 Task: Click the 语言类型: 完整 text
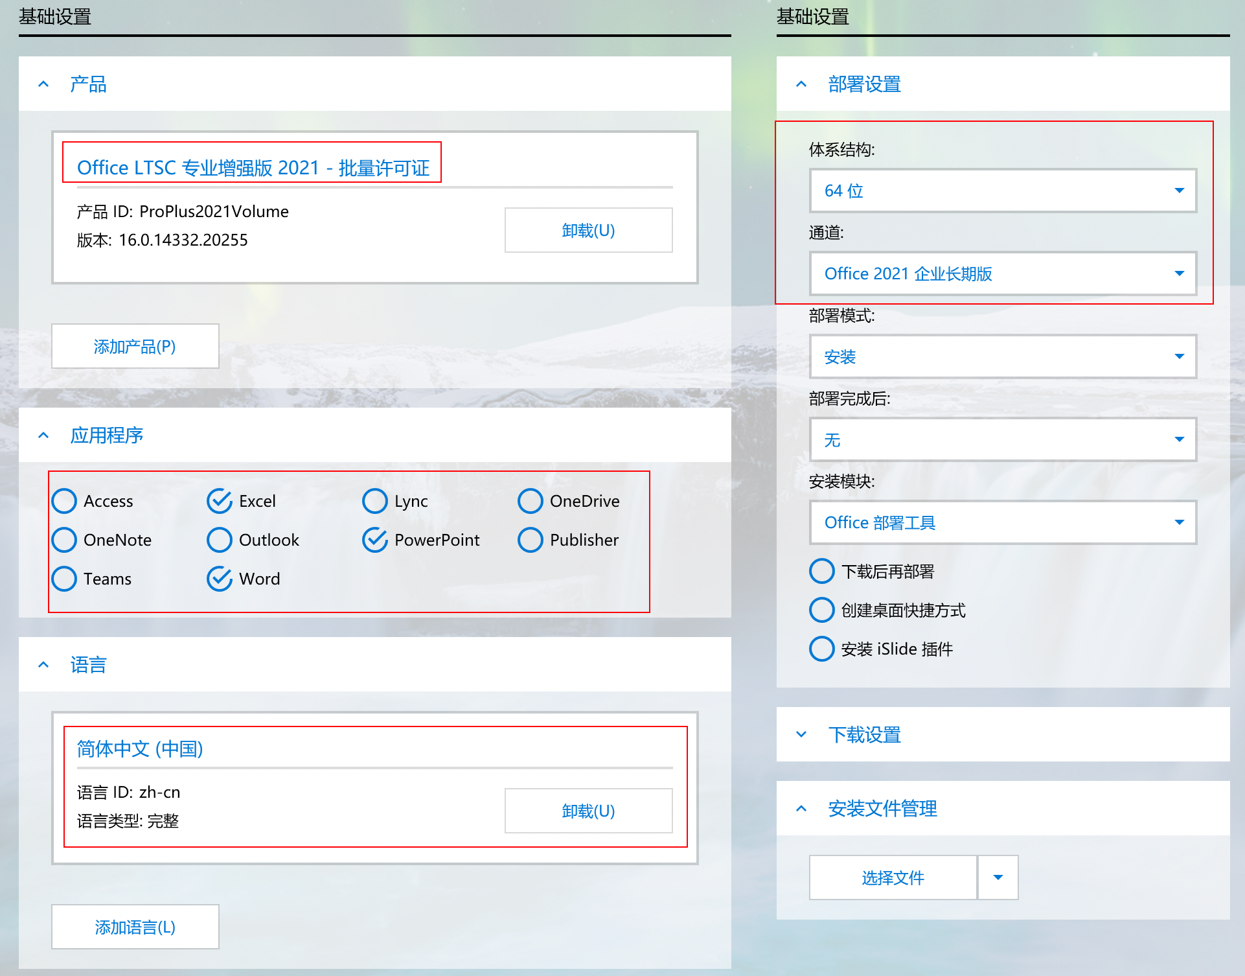point(128,821)
